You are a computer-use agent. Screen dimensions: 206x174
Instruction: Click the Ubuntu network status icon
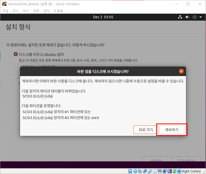(x=180, y=17)
